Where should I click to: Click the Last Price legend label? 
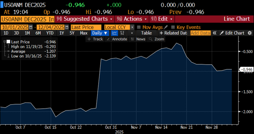pyautogui.click(x=21, y=42)
